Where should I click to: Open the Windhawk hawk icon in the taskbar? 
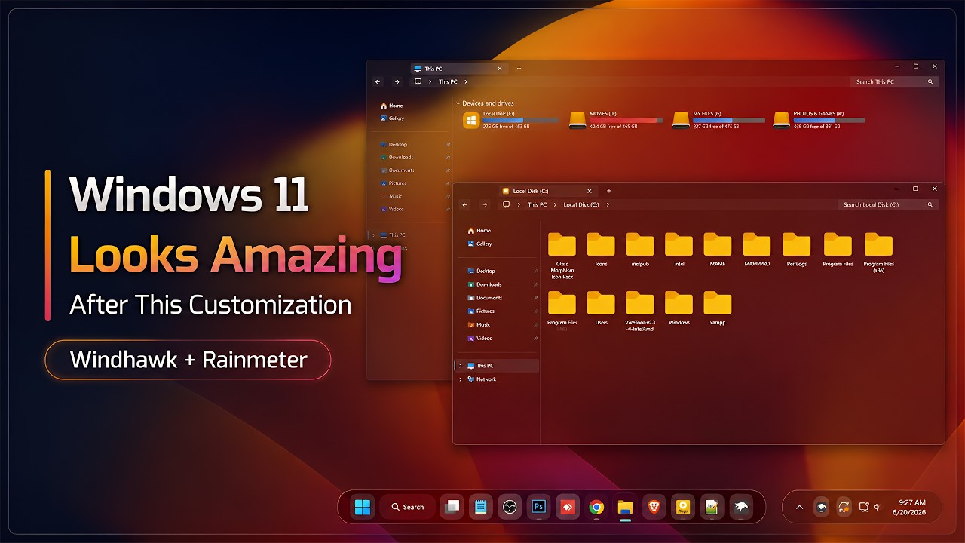(x=741, y=507)
